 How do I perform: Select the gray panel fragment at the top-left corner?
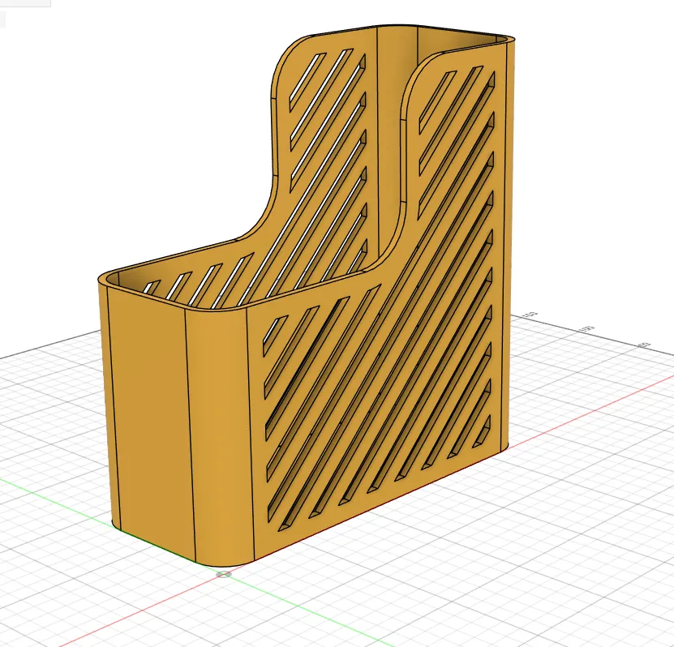coord(25,3)
